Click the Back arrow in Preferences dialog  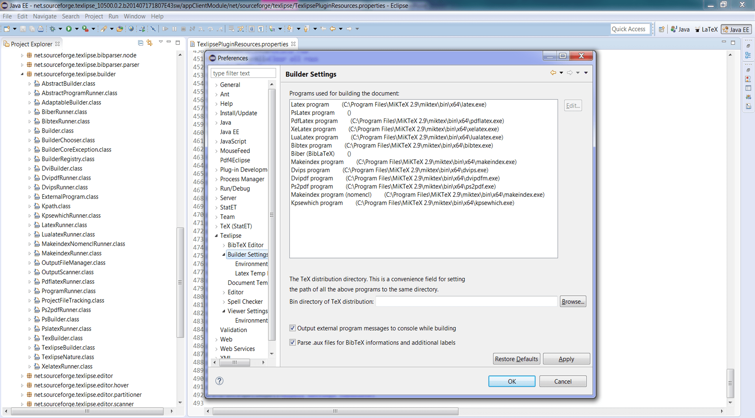553,73
